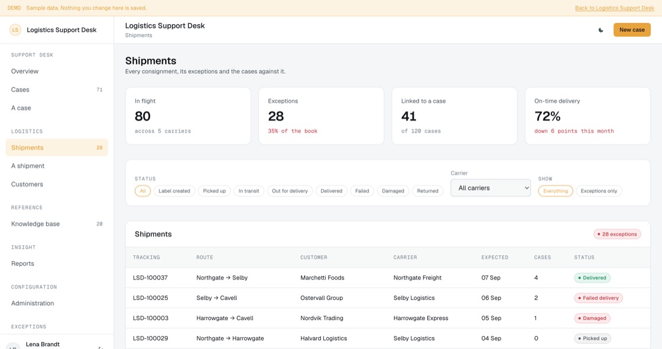This screenshot has width=662, height=349.
Task: Filter status by In transit
Action: click(x=249, y=191)
